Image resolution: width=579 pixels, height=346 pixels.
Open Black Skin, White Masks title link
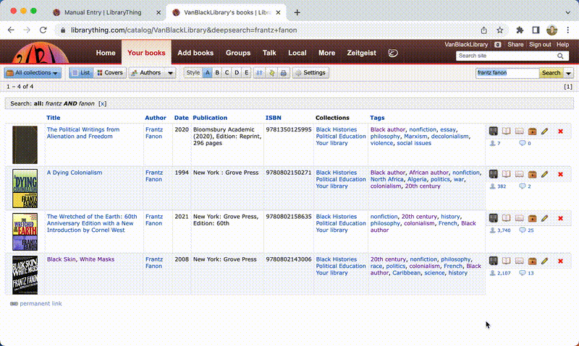click(x=80, y=259)
